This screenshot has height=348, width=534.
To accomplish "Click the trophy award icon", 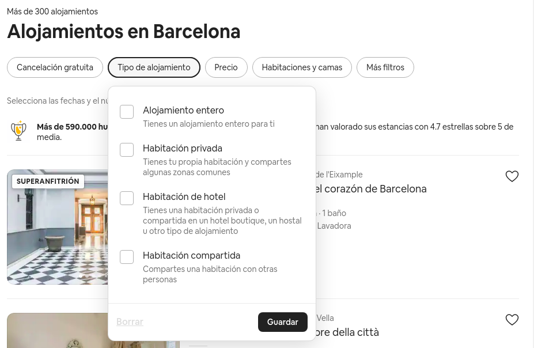I will click(x=19, y=131).
